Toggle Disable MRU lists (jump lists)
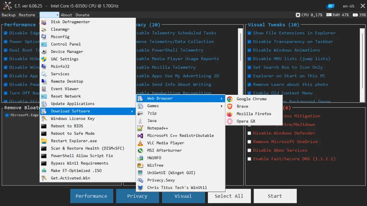Screen dimensions: 367x206 point(249,59)
